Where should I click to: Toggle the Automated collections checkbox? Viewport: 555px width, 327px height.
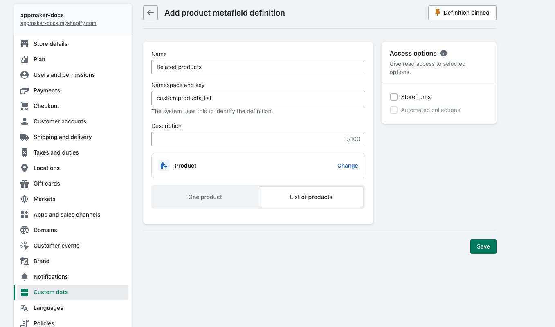(394, 110)
